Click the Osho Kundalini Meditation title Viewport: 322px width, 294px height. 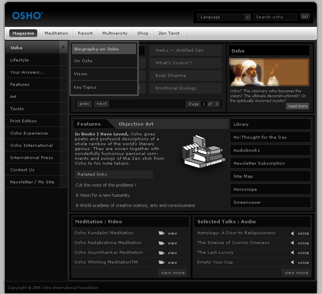tap(104, 233)
